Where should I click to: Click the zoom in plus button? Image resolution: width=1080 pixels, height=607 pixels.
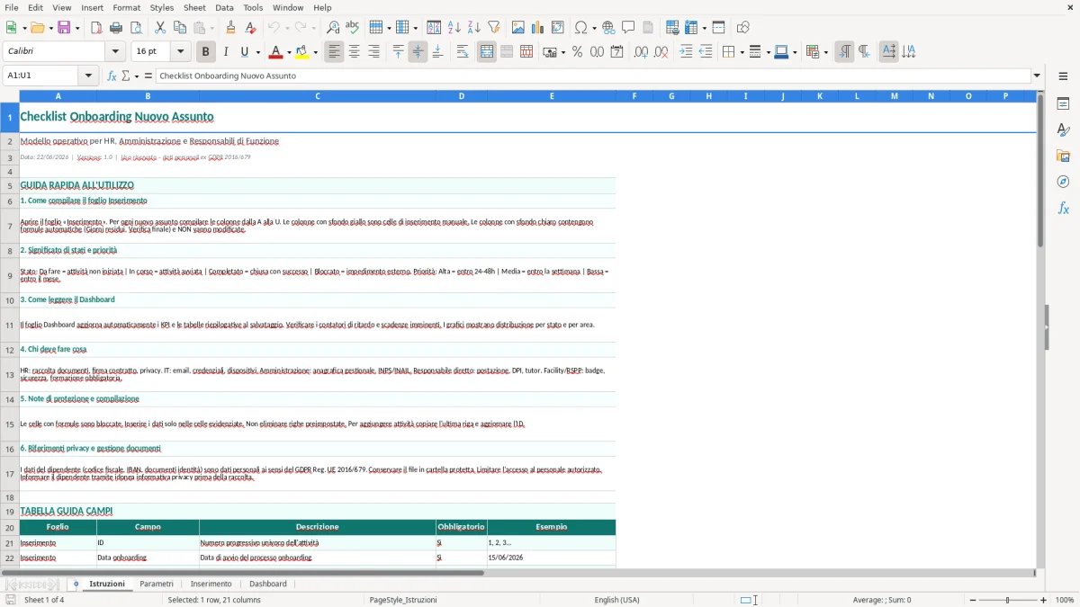tap(1044, 600)
